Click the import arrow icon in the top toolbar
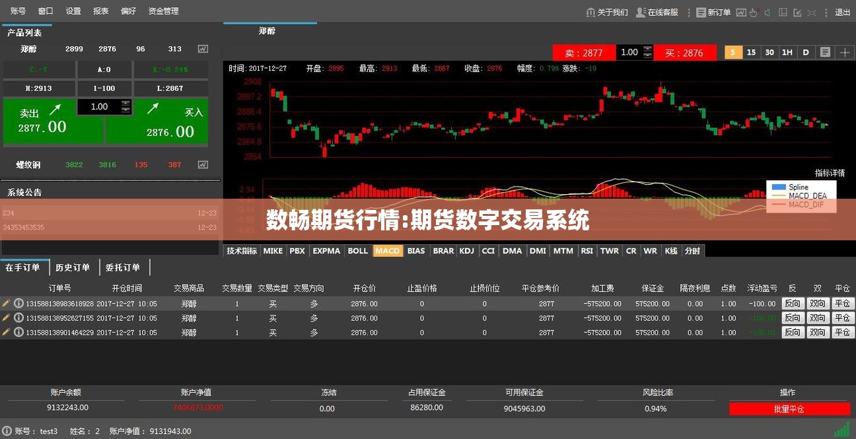The width and height of the screenshot is (856, 439). coord(797,13)
